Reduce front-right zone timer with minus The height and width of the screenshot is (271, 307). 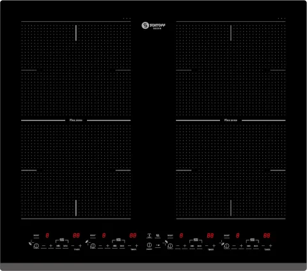[263, 246]
